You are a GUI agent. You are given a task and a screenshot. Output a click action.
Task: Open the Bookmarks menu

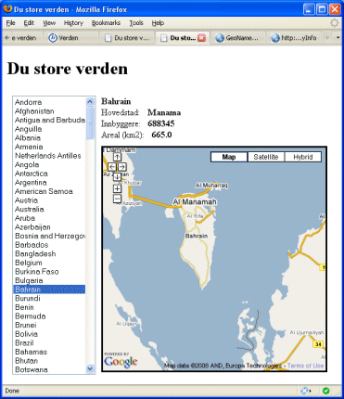click(x=106, y=23)
